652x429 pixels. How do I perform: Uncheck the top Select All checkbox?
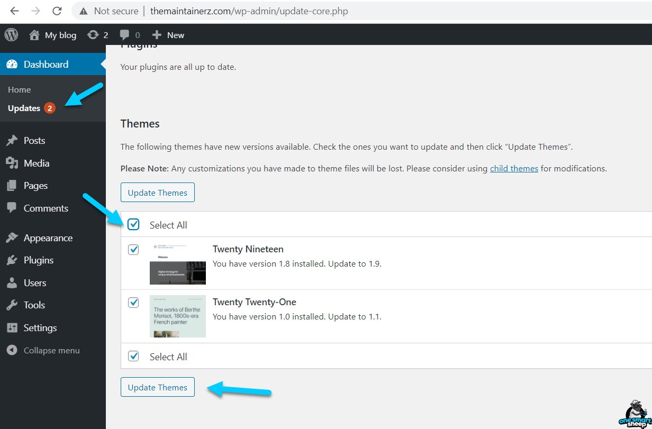pyautogui.click(x=134, y=225)
